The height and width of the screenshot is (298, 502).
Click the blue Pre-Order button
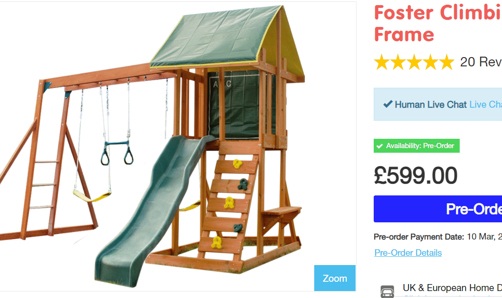pos(438,209)
